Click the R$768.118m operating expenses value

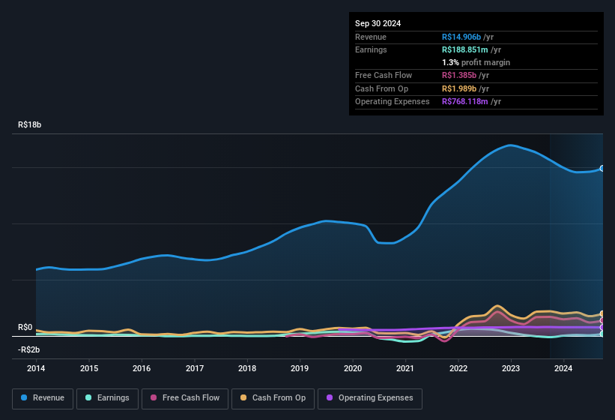464,102
